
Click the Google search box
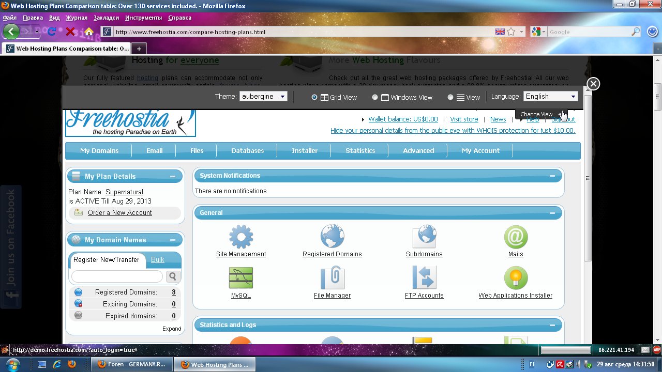coord(589,32)
